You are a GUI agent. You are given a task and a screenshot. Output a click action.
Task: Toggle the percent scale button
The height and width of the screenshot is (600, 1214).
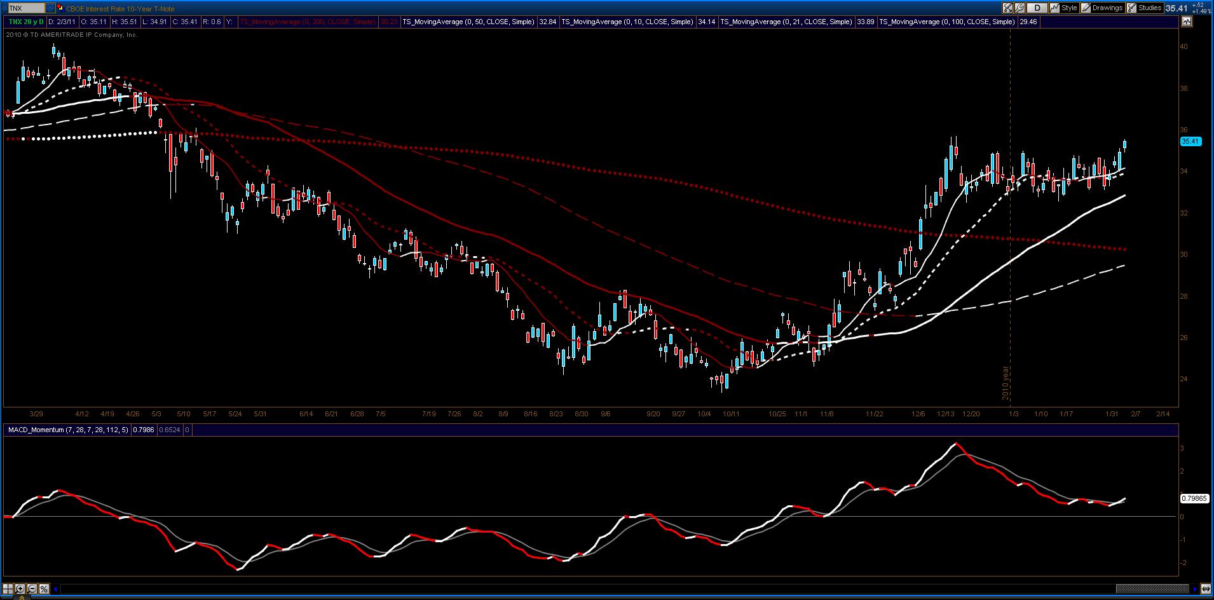(x=44, y=589)
